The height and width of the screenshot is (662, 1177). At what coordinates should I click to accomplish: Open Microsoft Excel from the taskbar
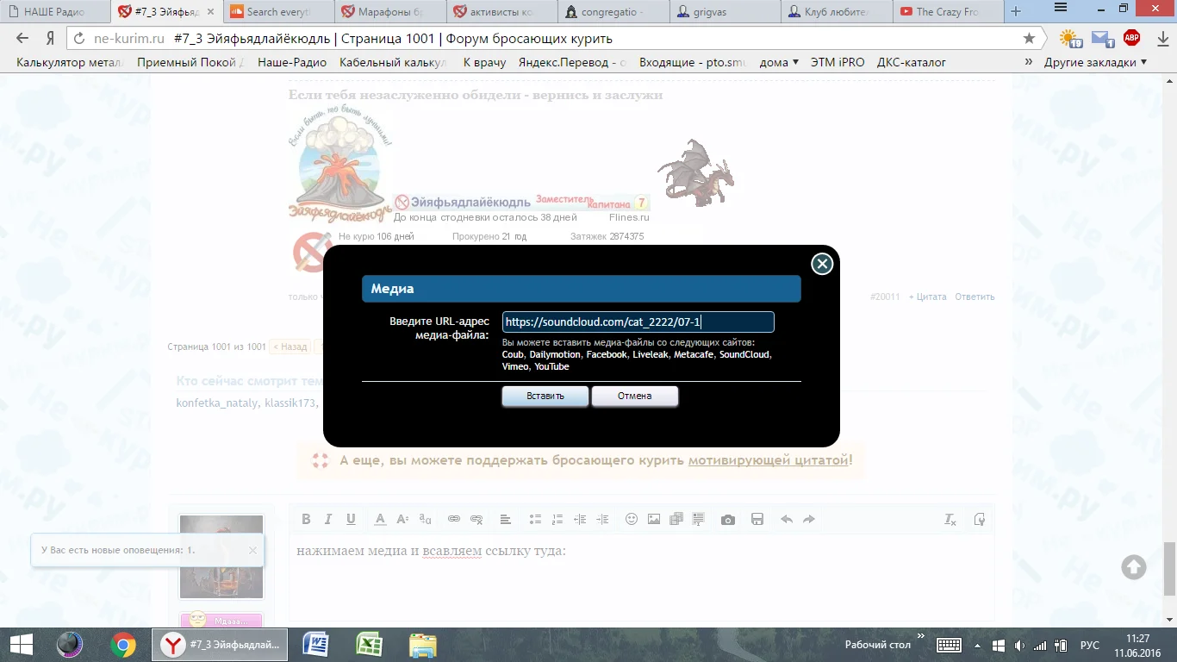370,645
